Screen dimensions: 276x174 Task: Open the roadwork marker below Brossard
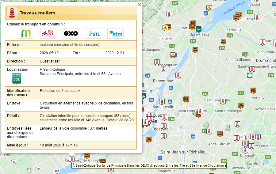164,136
